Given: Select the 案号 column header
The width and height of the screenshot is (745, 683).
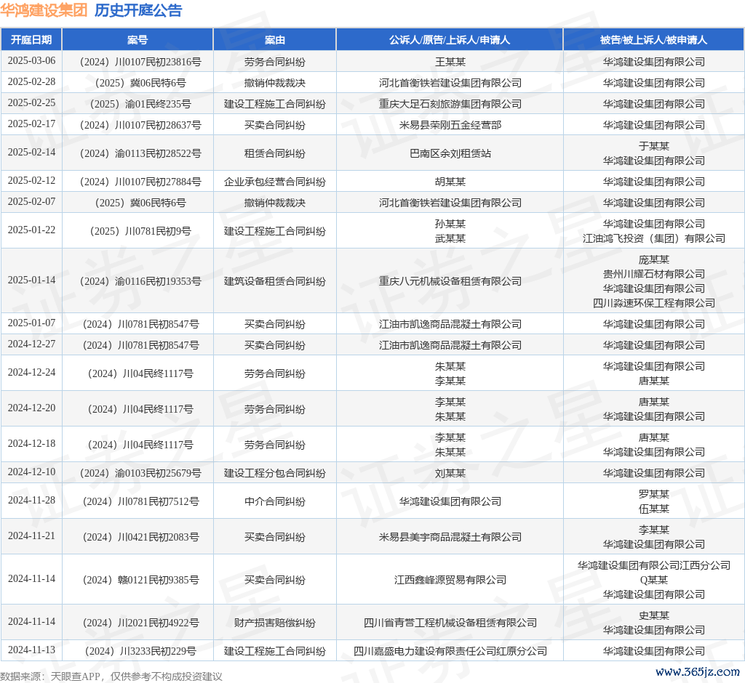Looking at the screenshot, I should [138, 40].
